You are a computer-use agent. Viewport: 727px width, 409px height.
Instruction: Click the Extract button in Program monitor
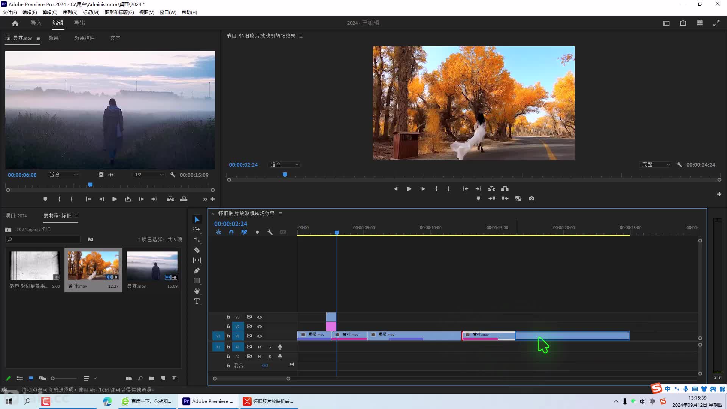(505, 189)
